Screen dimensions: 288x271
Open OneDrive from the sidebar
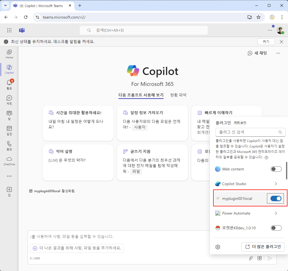[9, 161]
